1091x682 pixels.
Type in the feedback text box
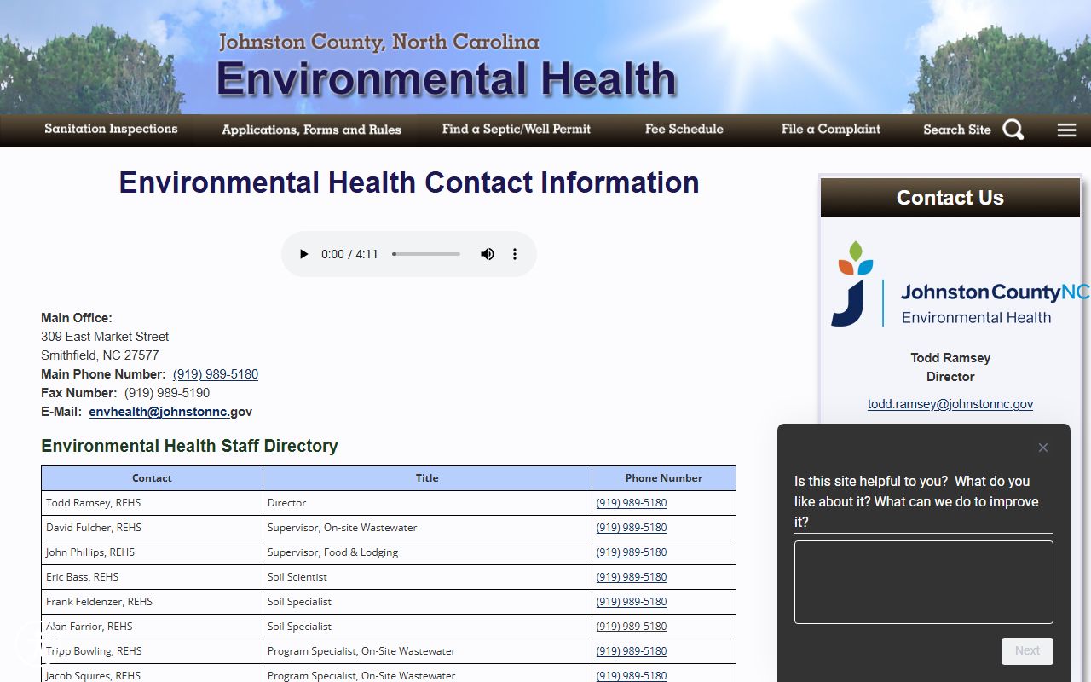click(924, 582)
